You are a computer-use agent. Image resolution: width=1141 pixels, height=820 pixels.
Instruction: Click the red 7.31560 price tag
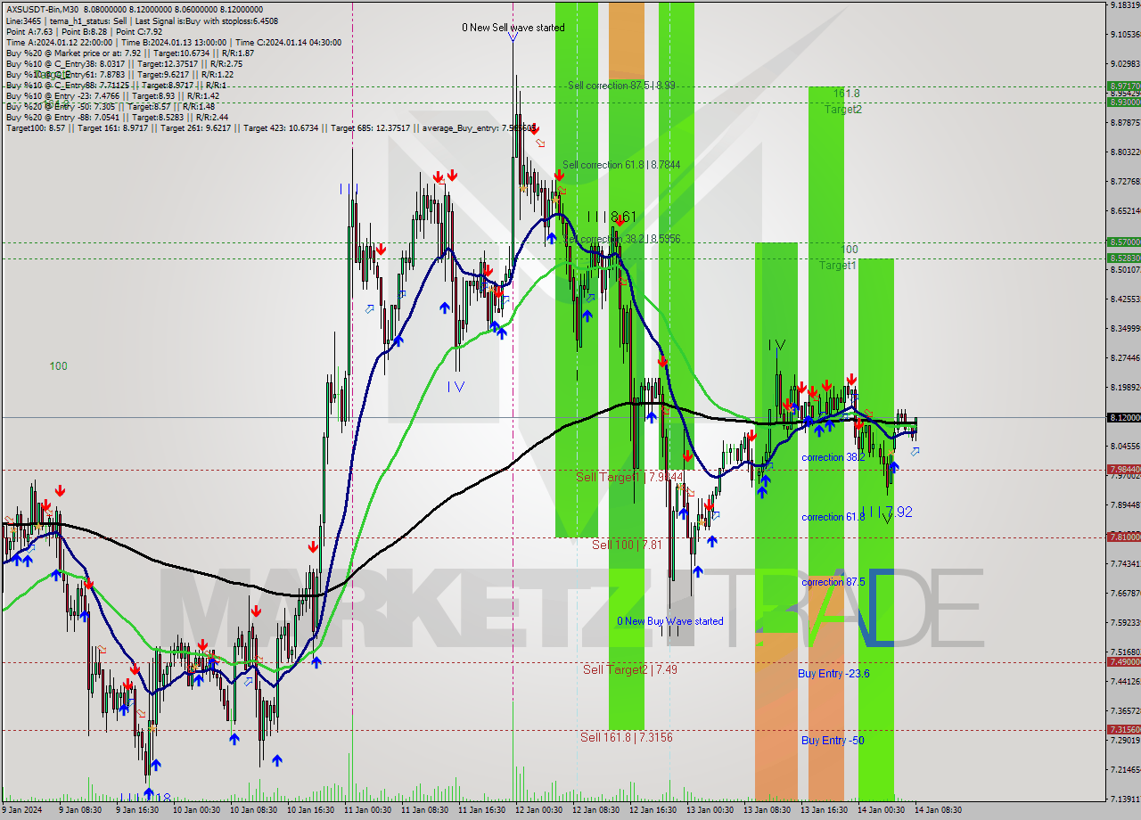pos(1123,729)
